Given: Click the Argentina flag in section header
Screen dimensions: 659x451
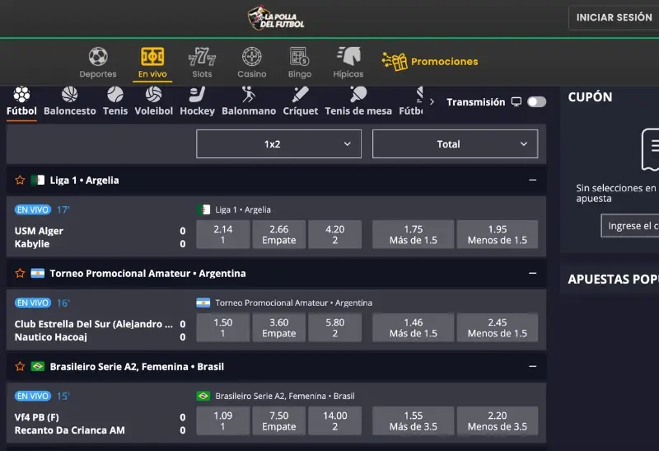Looking at the screenshot, I should [38, 273].
